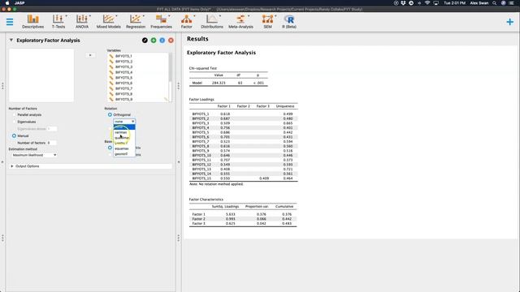Click the Results heading
This screenshot has width=520, height=292.
pos(197,39)
